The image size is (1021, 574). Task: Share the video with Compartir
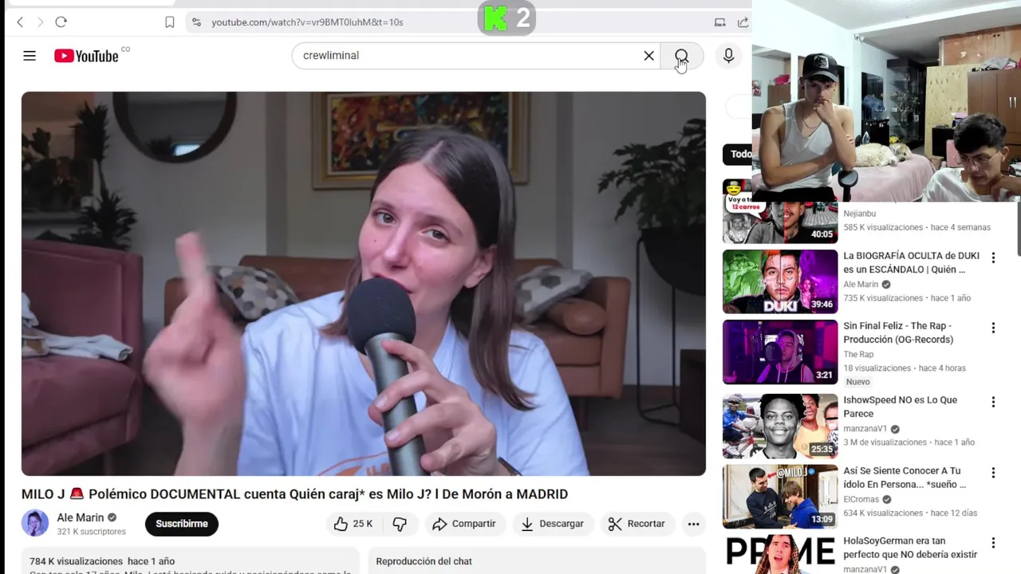click(464, 524)
